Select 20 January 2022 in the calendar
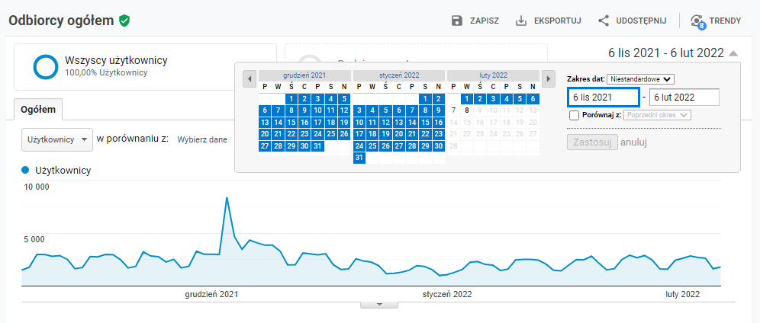 [399, 134]
